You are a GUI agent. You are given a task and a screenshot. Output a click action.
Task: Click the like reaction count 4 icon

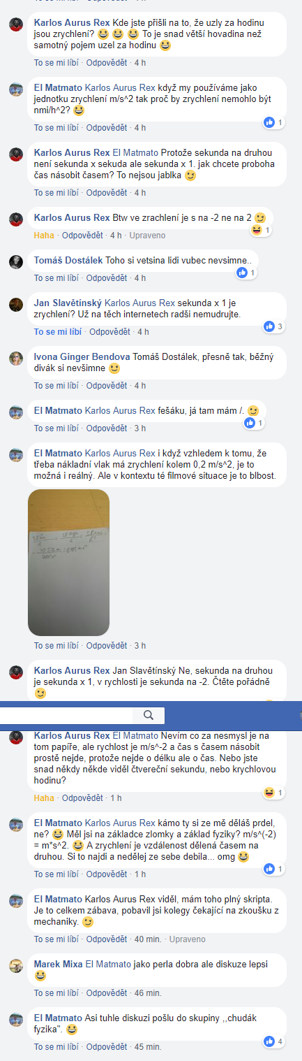coord(273,1041)
